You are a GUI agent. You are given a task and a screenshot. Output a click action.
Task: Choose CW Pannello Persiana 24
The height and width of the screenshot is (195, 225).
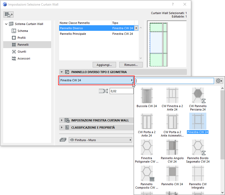(x=198, y=99)
